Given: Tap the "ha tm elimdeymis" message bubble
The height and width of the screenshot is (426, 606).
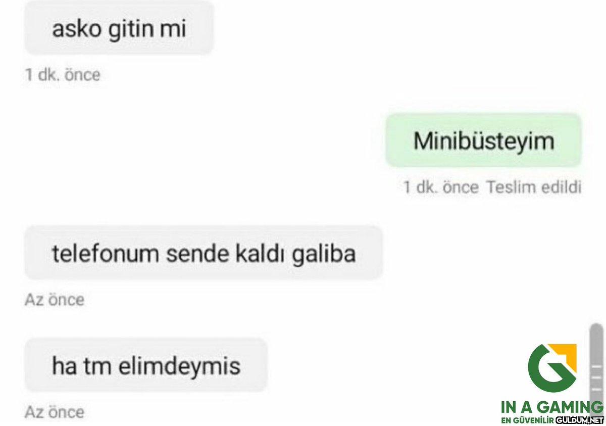Looking at the screenshot, I should (x=145, y=365).
